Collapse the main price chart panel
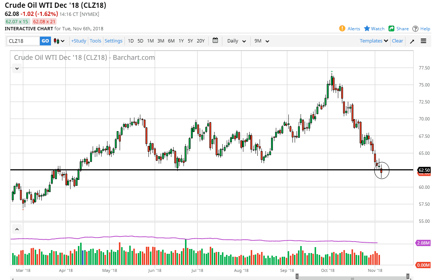Screen dimensions: 435x280 [17, 68]
